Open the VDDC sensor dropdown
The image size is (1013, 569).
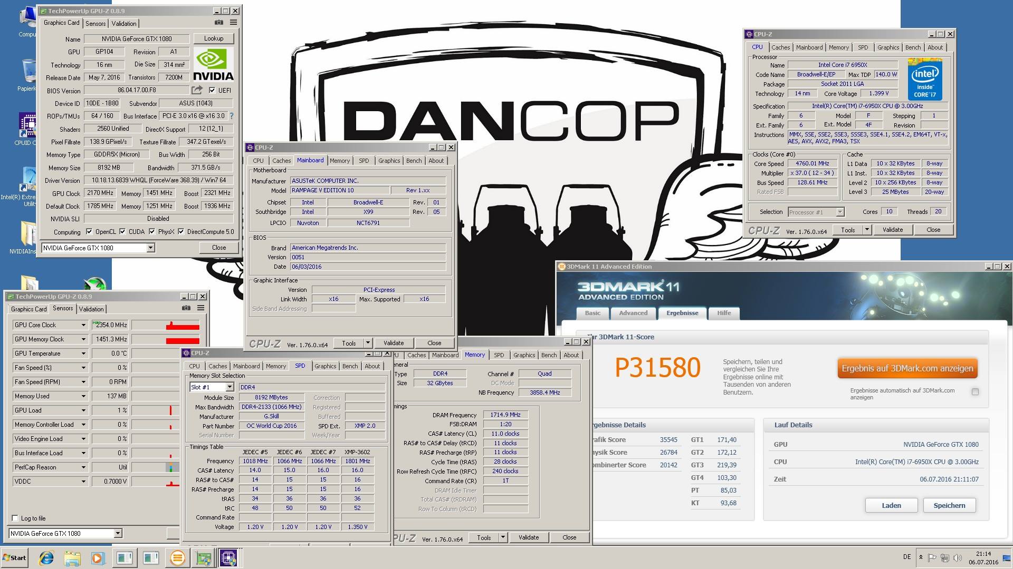pos(83,482)
